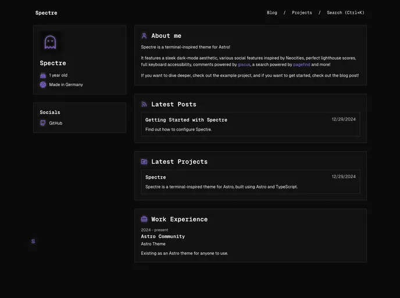Viewport: 400px width, 298px height.
Task: Click Spectre is a terminal-inspired theme sentence
Action: click(185, 47)
